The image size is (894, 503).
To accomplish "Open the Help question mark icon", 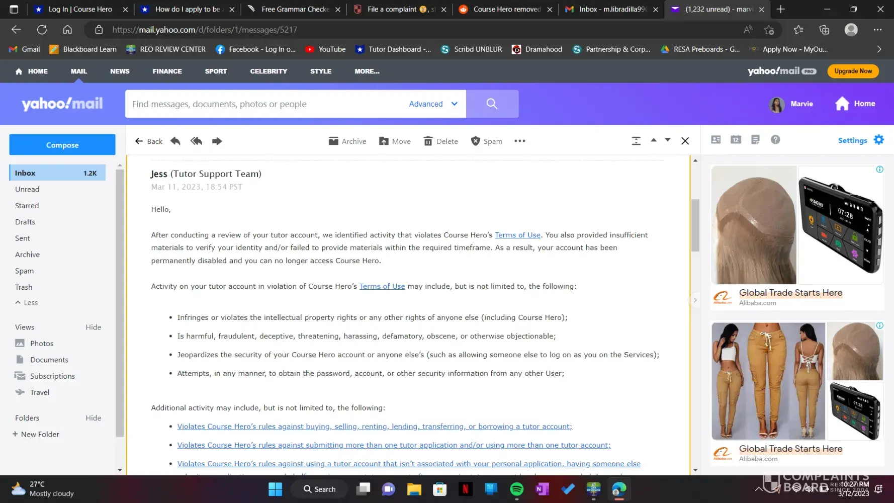I will [775, 140].
